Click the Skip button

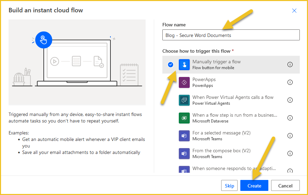(x=229, y=185)
